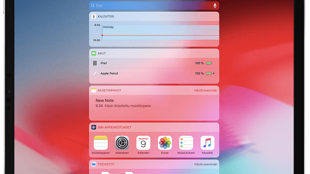310x174 pixels.
Task: Launch the Musiikki music app
Action: point(207,143)
